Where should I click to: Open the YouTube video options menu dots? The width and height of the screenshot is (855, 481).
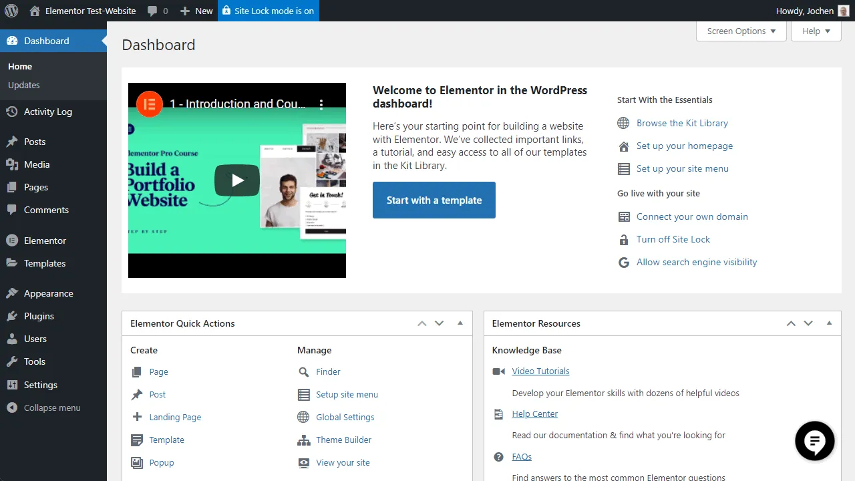point(321,104)
